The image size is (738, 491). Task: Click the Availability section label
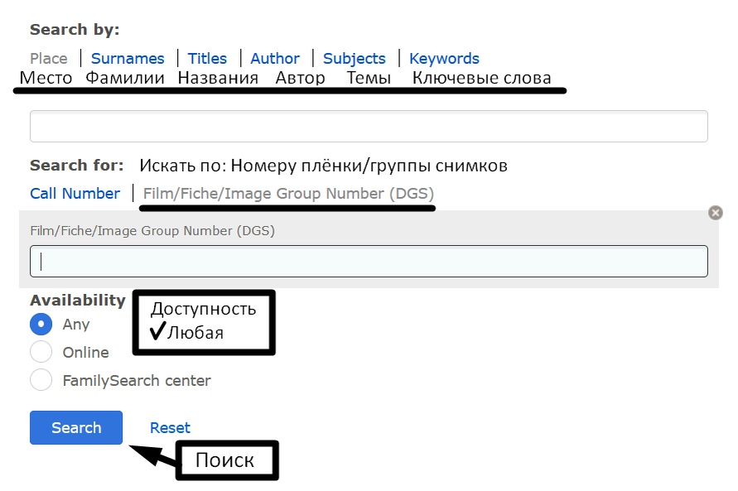(77, 300)
